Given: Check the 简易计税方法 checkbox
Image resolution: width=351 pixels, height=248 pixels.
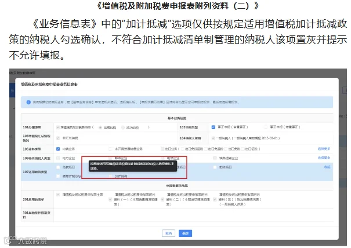Looking at the screenshot, I should [58, 176].
